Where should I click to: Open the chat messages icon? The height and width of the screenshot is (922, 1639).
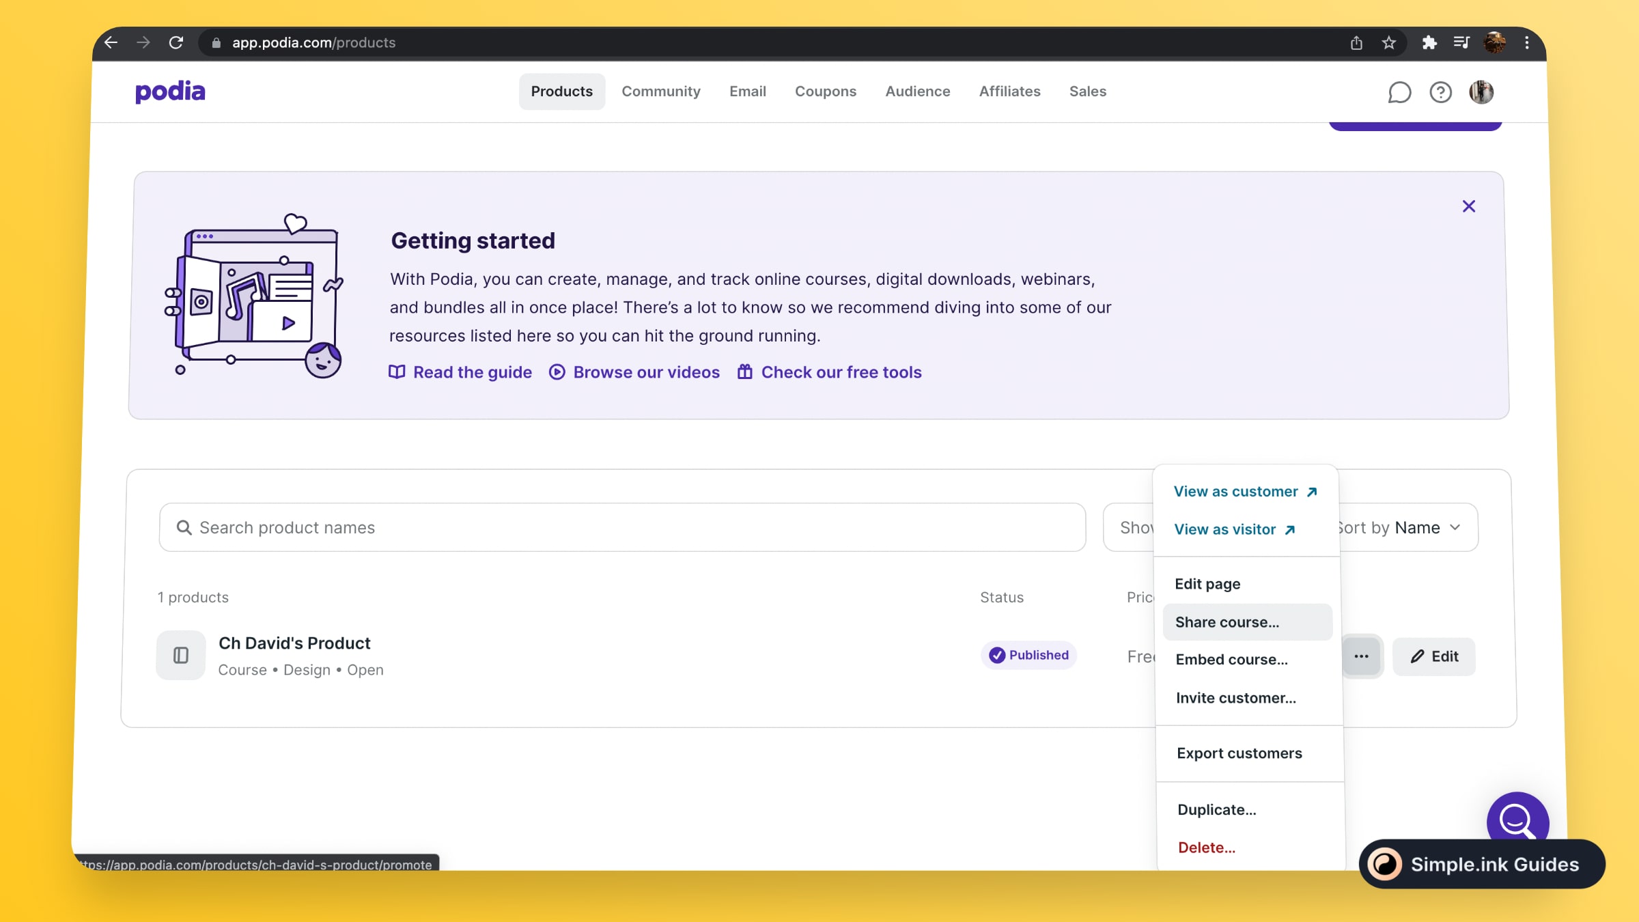point(1399,92)
